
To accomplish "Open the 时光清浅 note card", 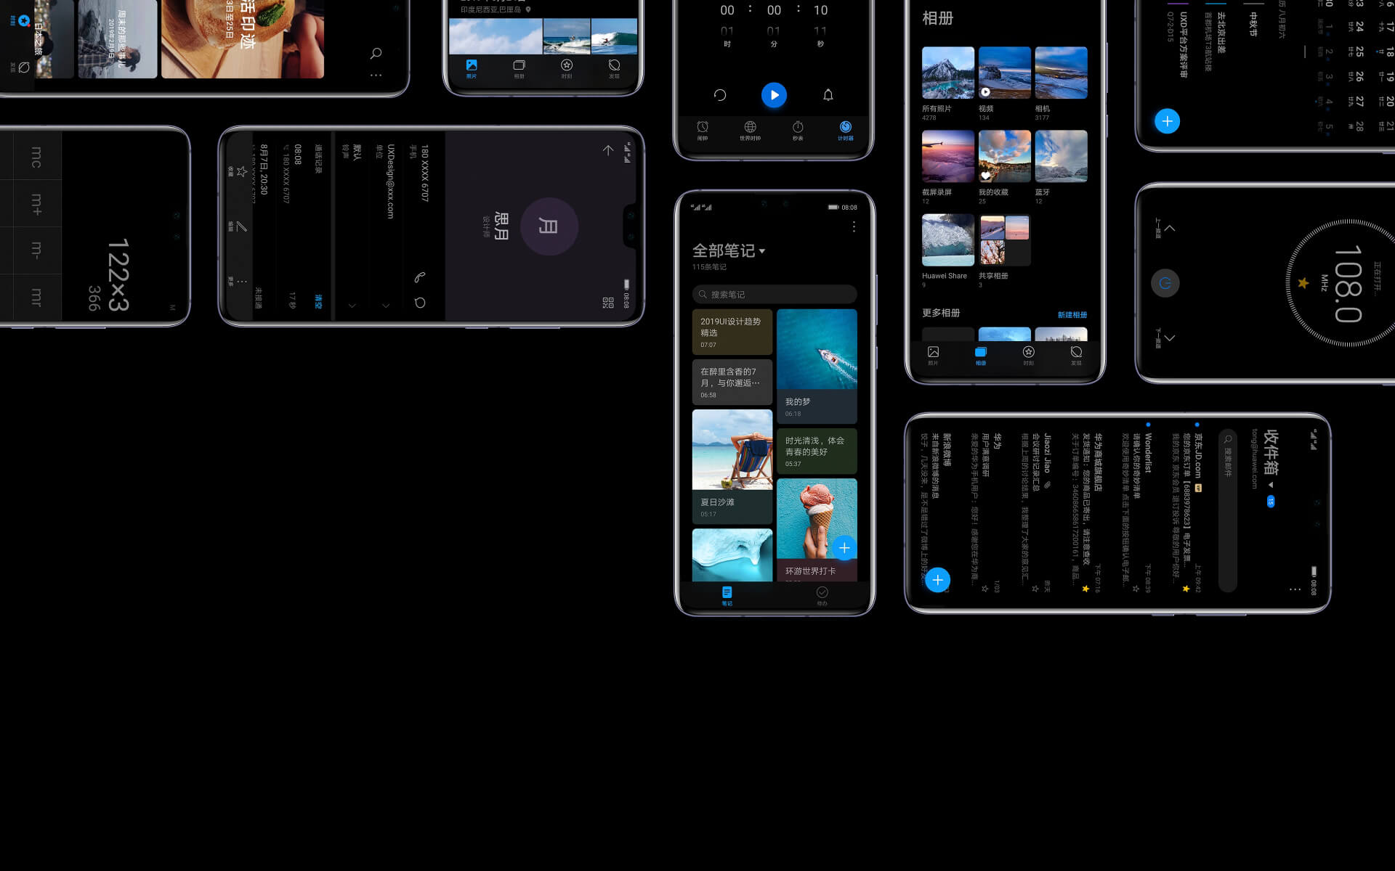I will coord(817,451).
